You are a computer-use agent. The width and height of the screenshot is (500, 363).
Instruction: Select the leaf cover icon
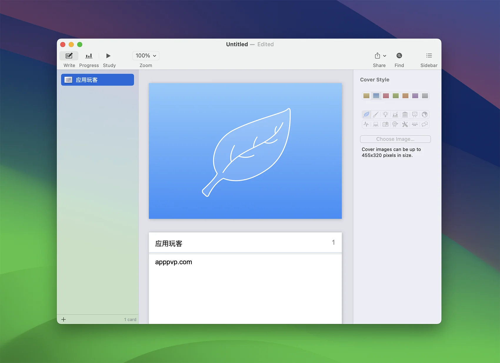point(366,114)
